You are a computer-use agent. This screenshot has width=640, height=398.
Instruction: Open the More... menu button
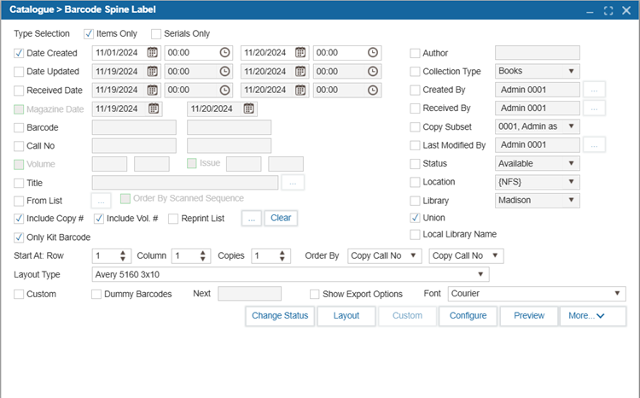coord(592,316)
